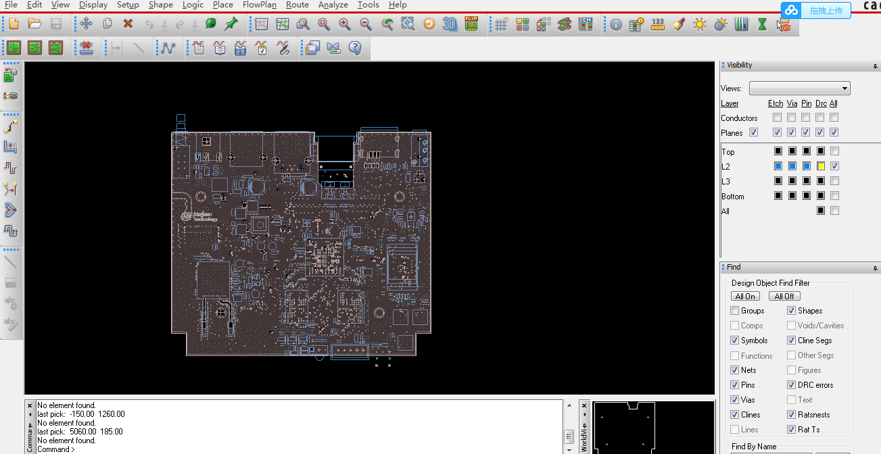Click the Flip design icon
The width and height of the screenshot is (881, 454).
click(471, 24)
